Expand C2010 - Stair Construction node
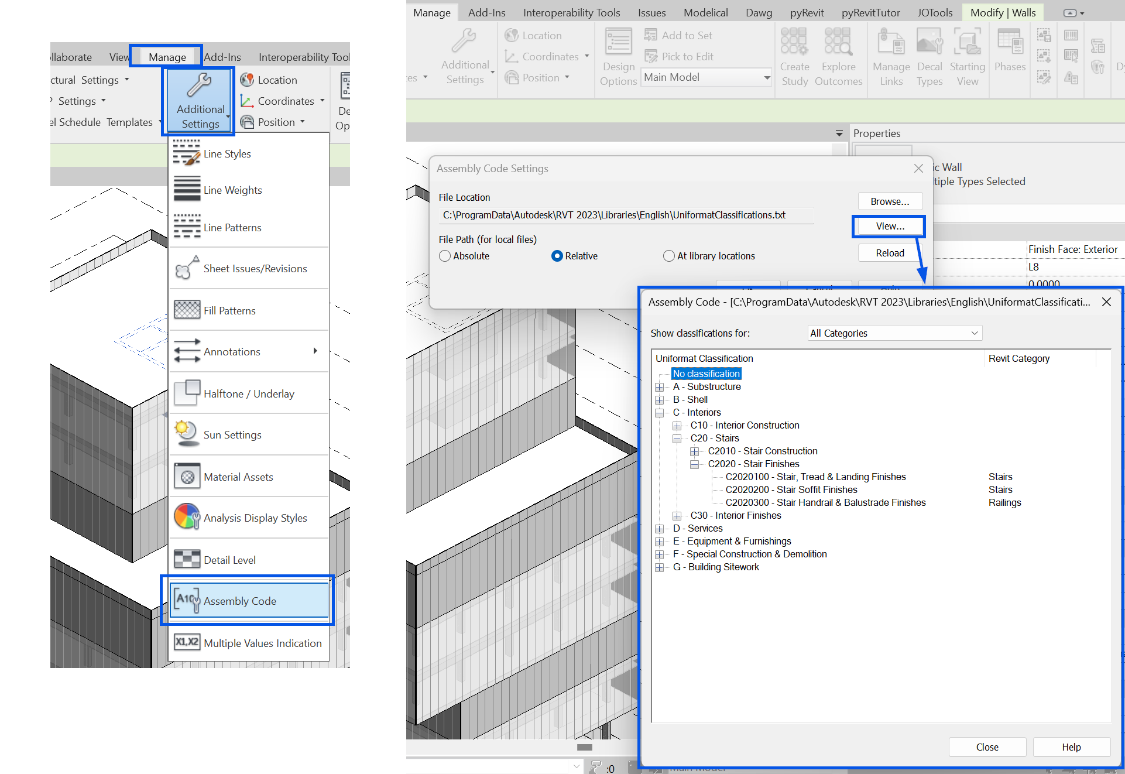 [695, 451]
